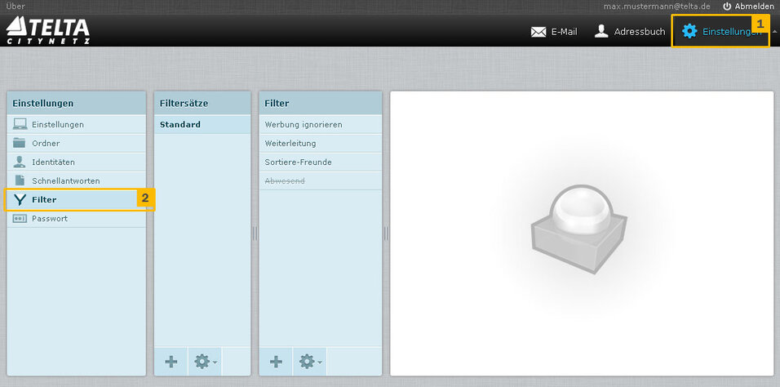Open the Filtersätze gear actions menu
Viewport: 780px width, 387px height.
pyautogui.click(x=205, y=362)
